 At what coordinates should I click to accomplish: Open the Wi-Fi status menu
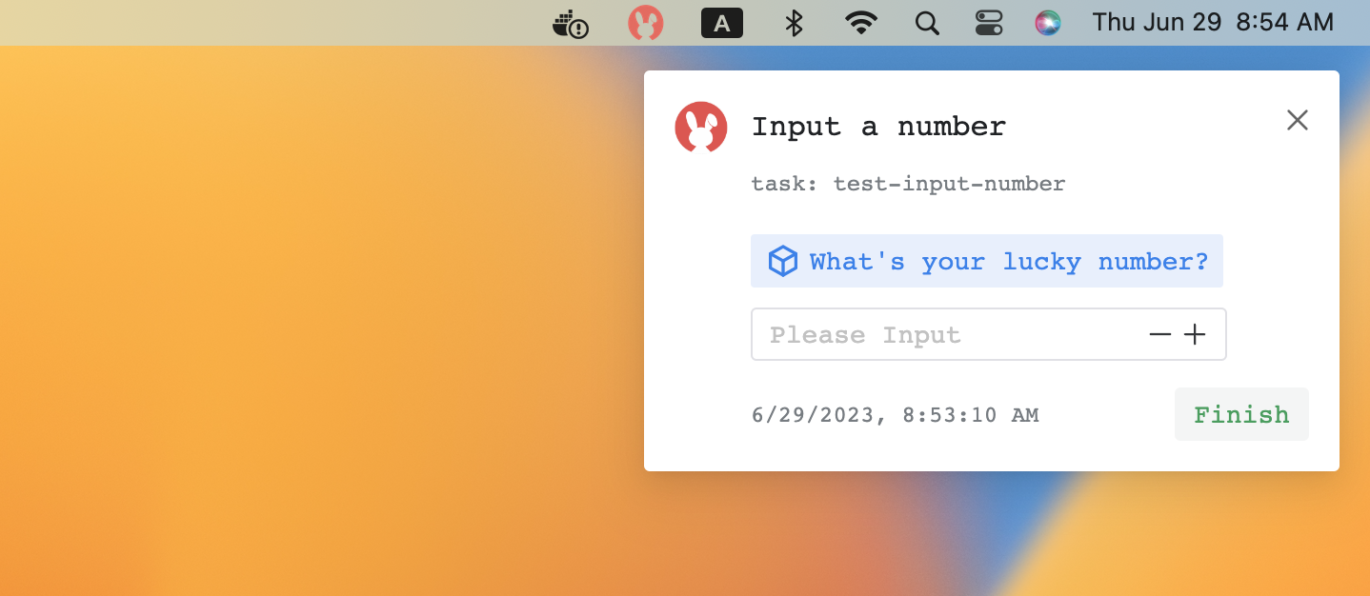(861, 23)
